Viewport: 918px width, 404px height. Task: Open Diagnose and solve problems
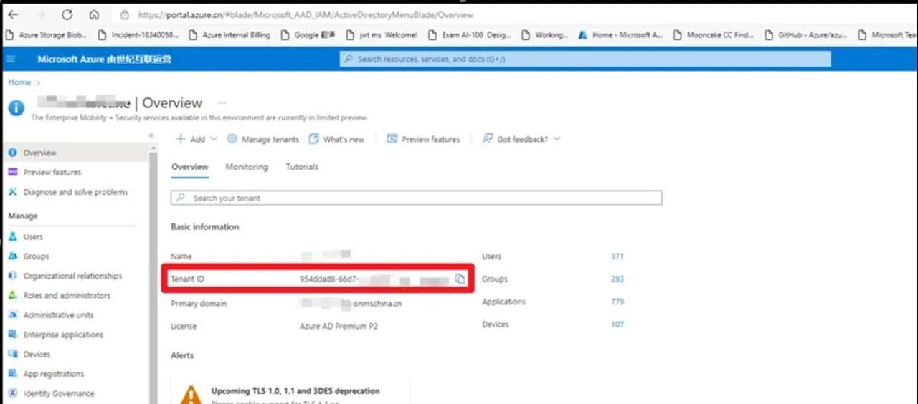pos(75,192)
